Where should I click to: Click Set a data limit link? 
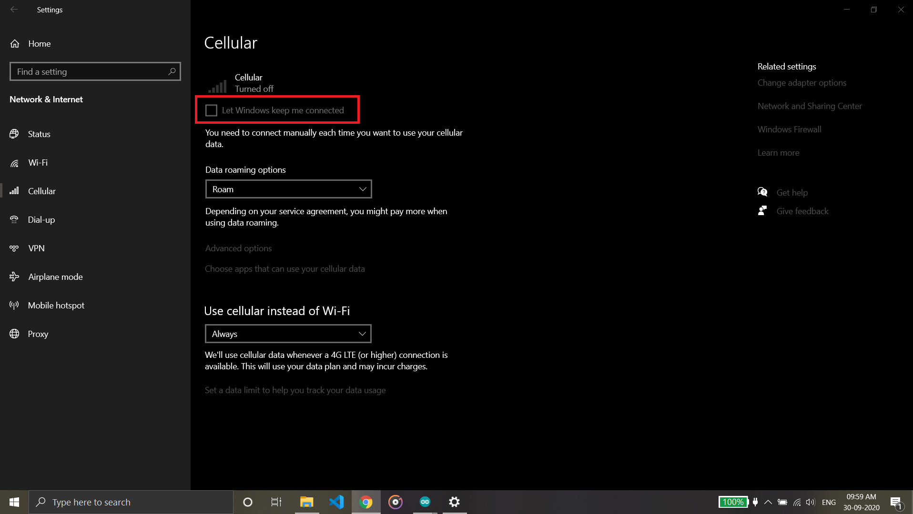(295, 390)
